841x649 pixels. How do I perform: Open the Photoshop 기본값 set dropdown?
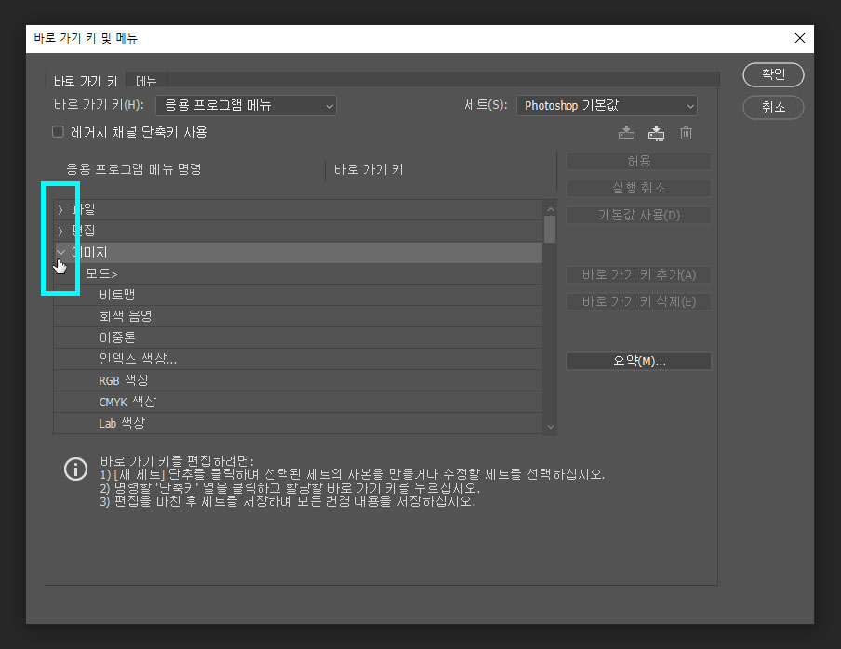click(607, 105)
